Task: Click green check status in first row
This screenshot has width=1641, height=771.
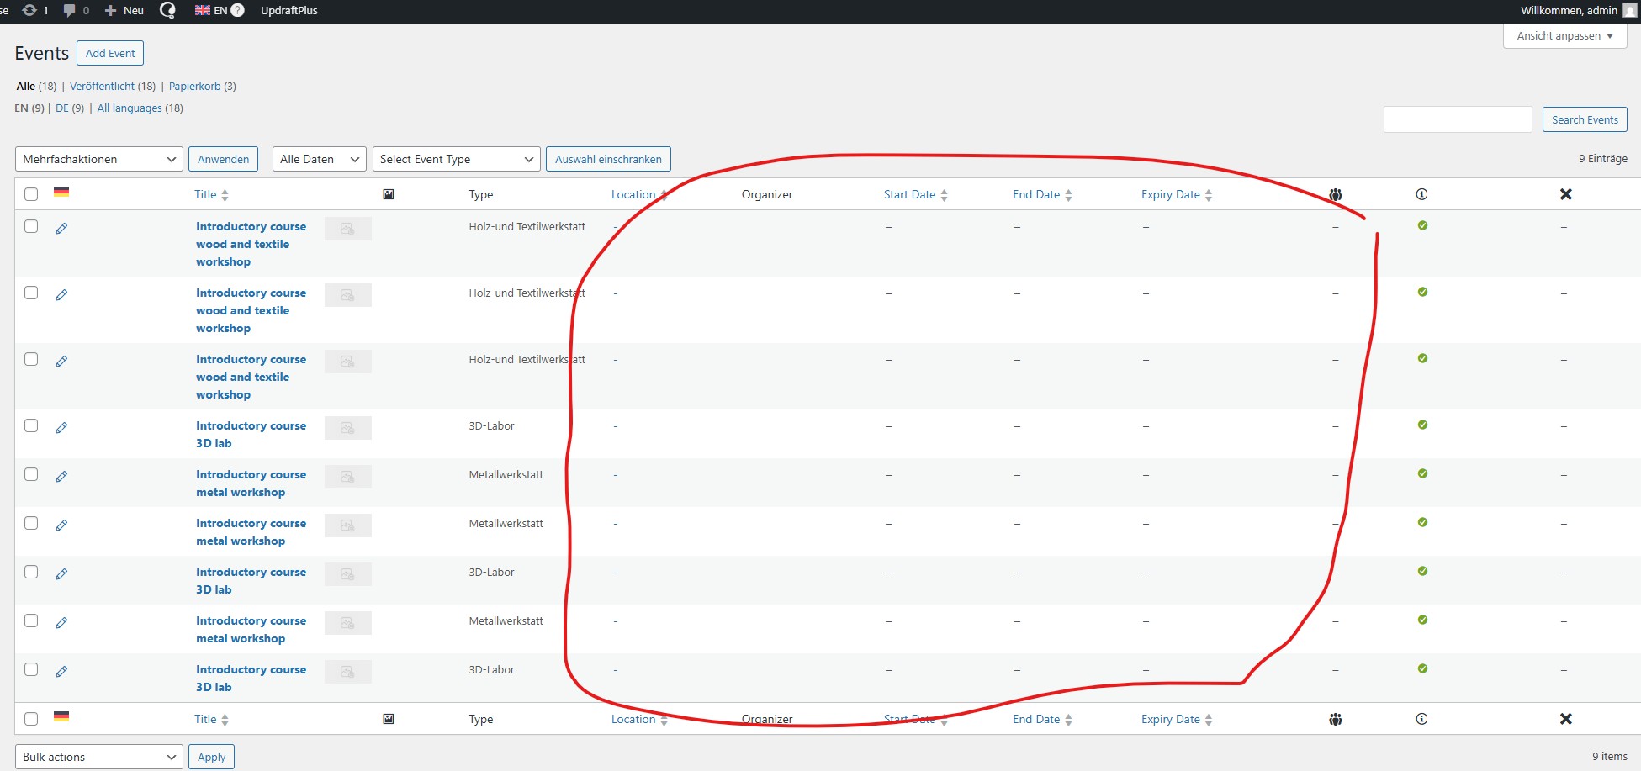Action: (x=1422, y=225)
